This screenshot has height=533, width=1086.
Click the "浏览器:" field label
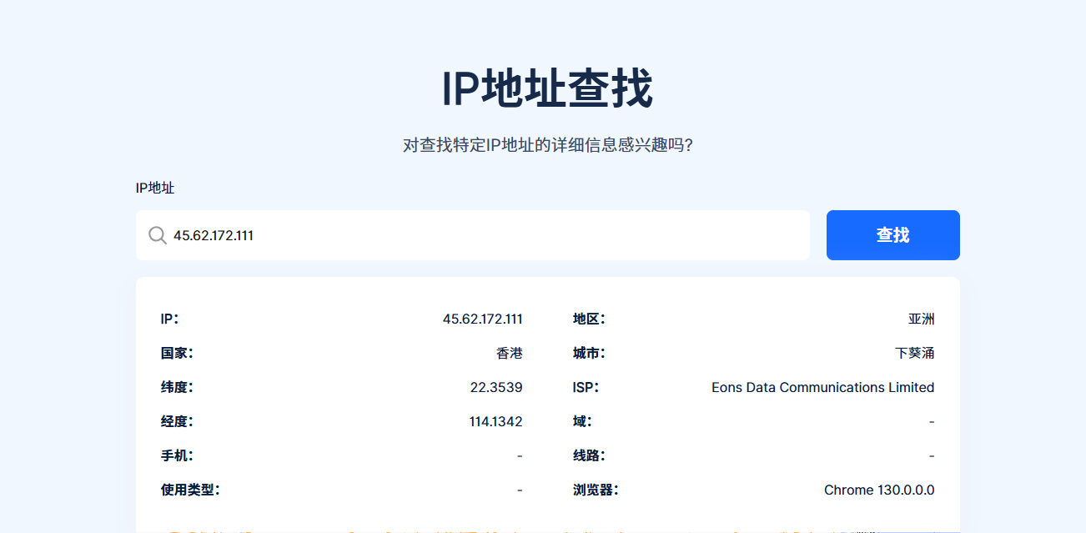(596, 490)
